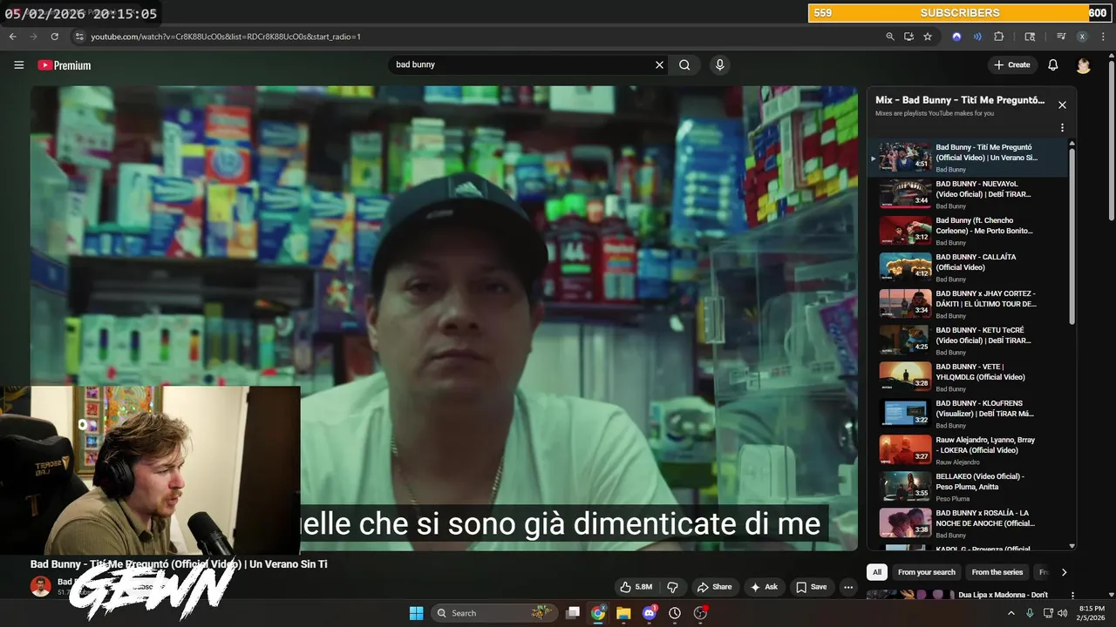The width and height of the screenshot is (1116, 627).
Task: Start voice search with the microphone icon
Action: tap(719, 64)
